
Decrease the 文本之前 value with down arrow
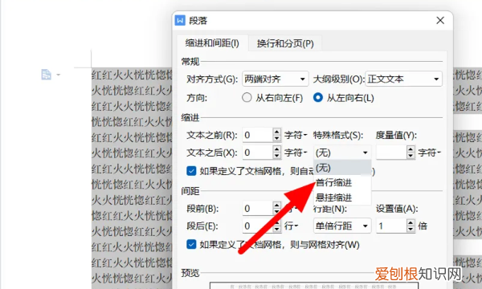pos(277,139)
